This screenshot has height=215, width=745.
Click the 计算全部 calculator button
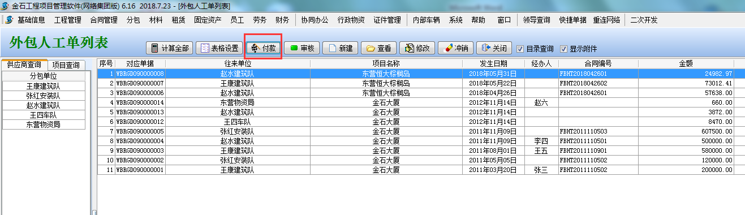170,48
